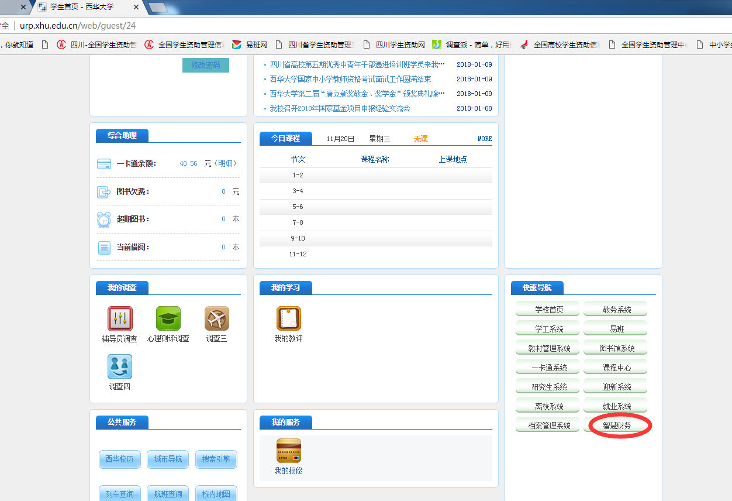
Task: Click the 西华校历 public service button
Action: coord(120,459)
